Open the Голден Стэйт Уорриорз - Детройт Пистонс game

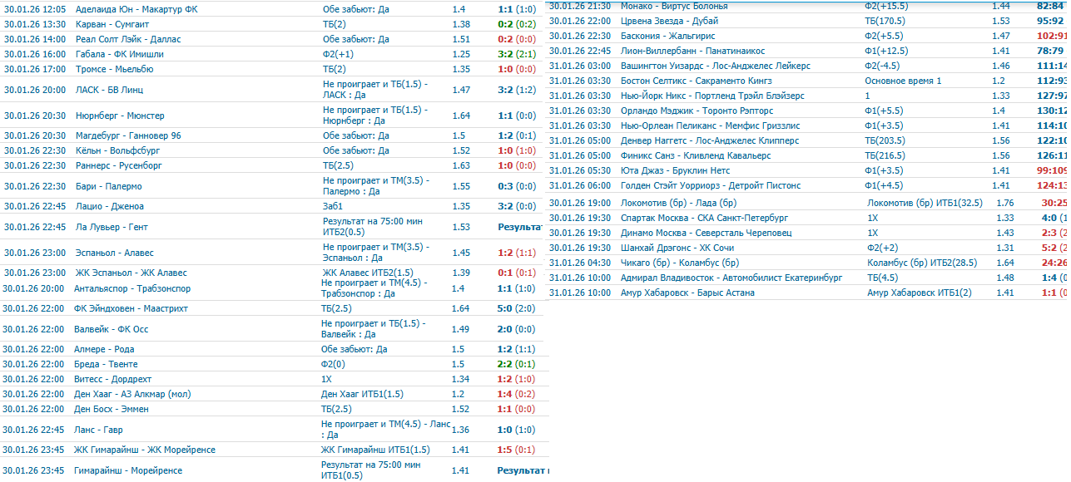tap(710, 185)
